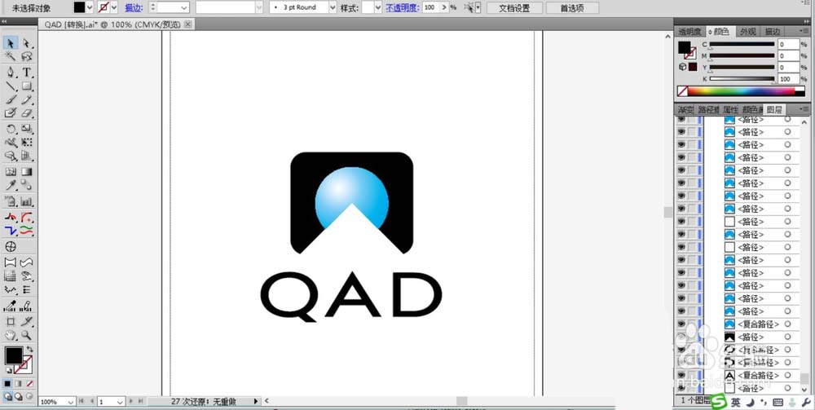The width and height of the screenshot is (815, 410).
Task: Select the Polar Grid crosshair-circle tool
Action: (x=11, y=246)
